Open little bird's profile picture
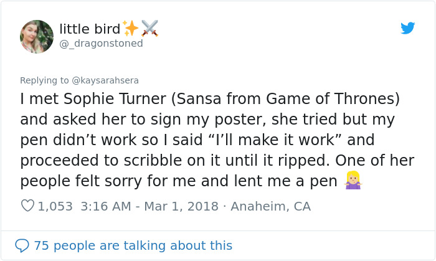This screenshot has height=261, width=436. (37, 36)
